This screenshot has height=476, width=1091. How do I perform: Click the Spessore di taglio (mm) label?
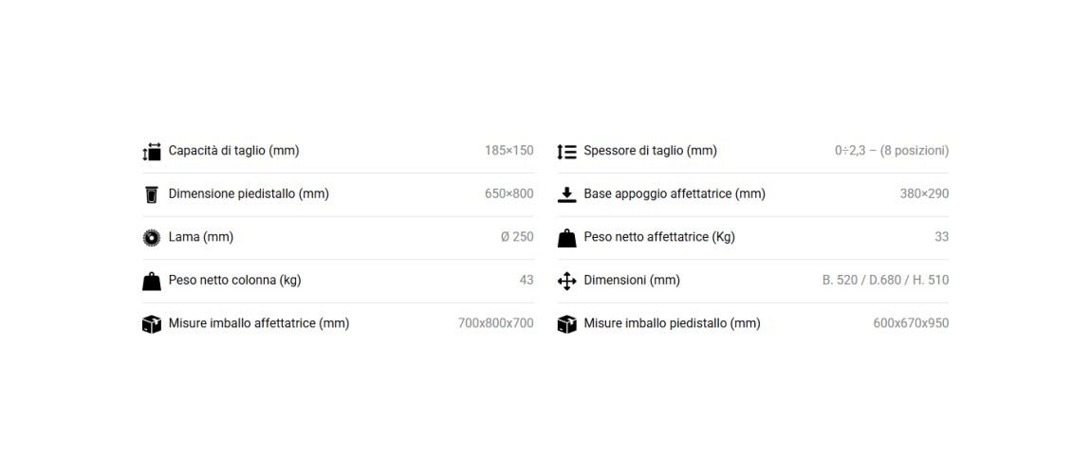pos(650,151)
